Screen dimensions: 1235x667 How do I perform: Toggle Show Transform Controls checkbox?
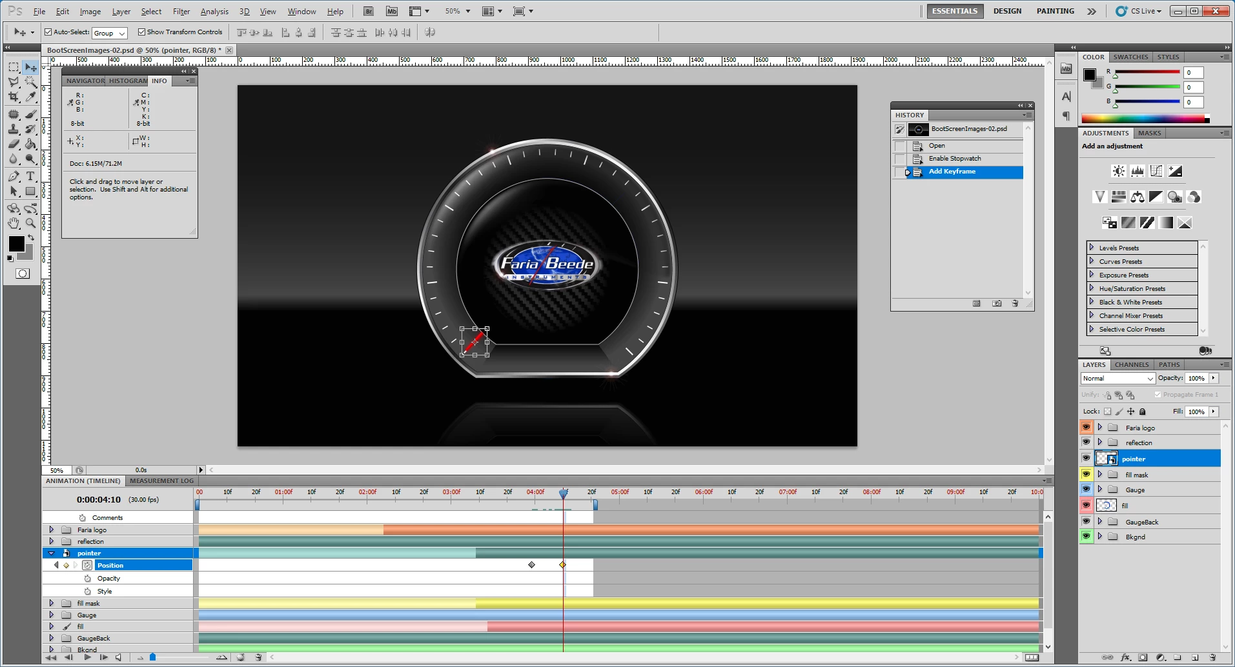141,32
